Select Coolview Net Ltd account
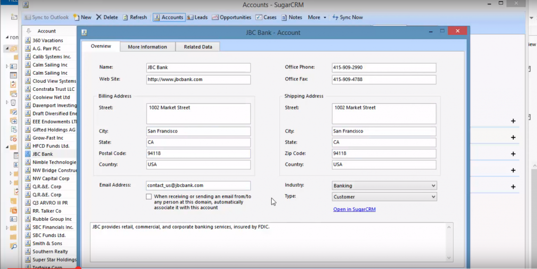The width and height of the screenshot is (537, 269). [x=51, y=98]
